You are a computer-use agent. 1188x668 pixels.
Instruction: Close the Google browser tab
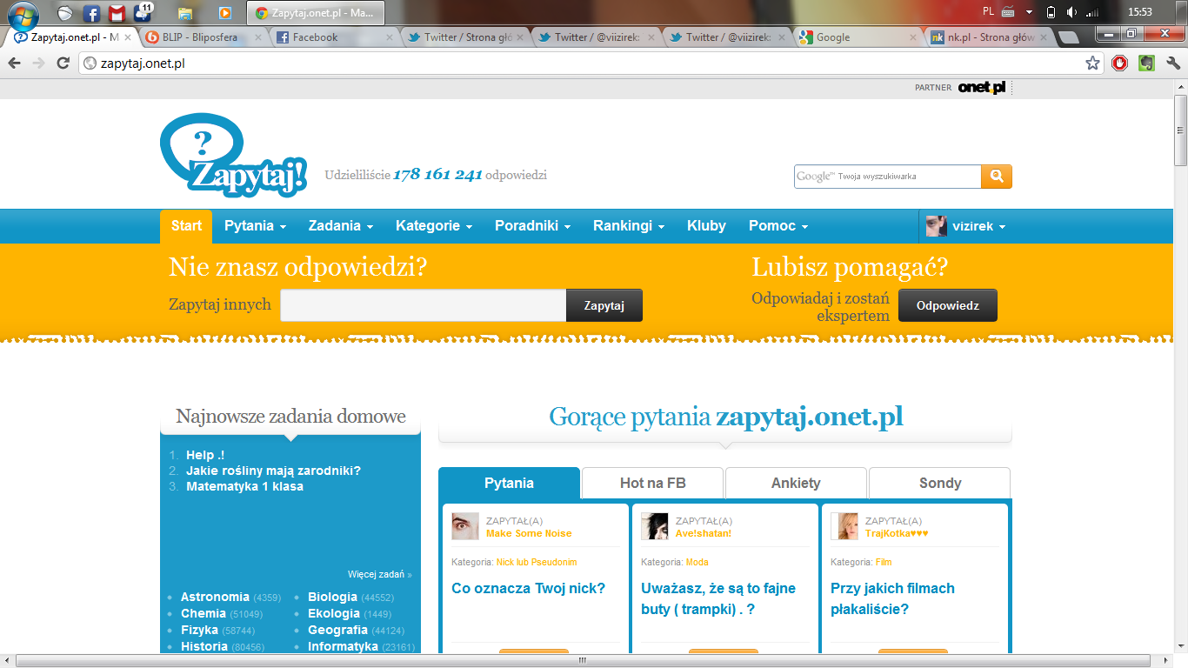[913, 37]
